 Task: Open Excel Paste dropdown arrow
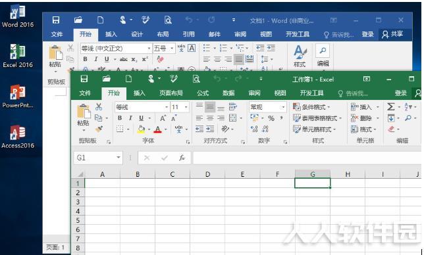coord(84,130)
